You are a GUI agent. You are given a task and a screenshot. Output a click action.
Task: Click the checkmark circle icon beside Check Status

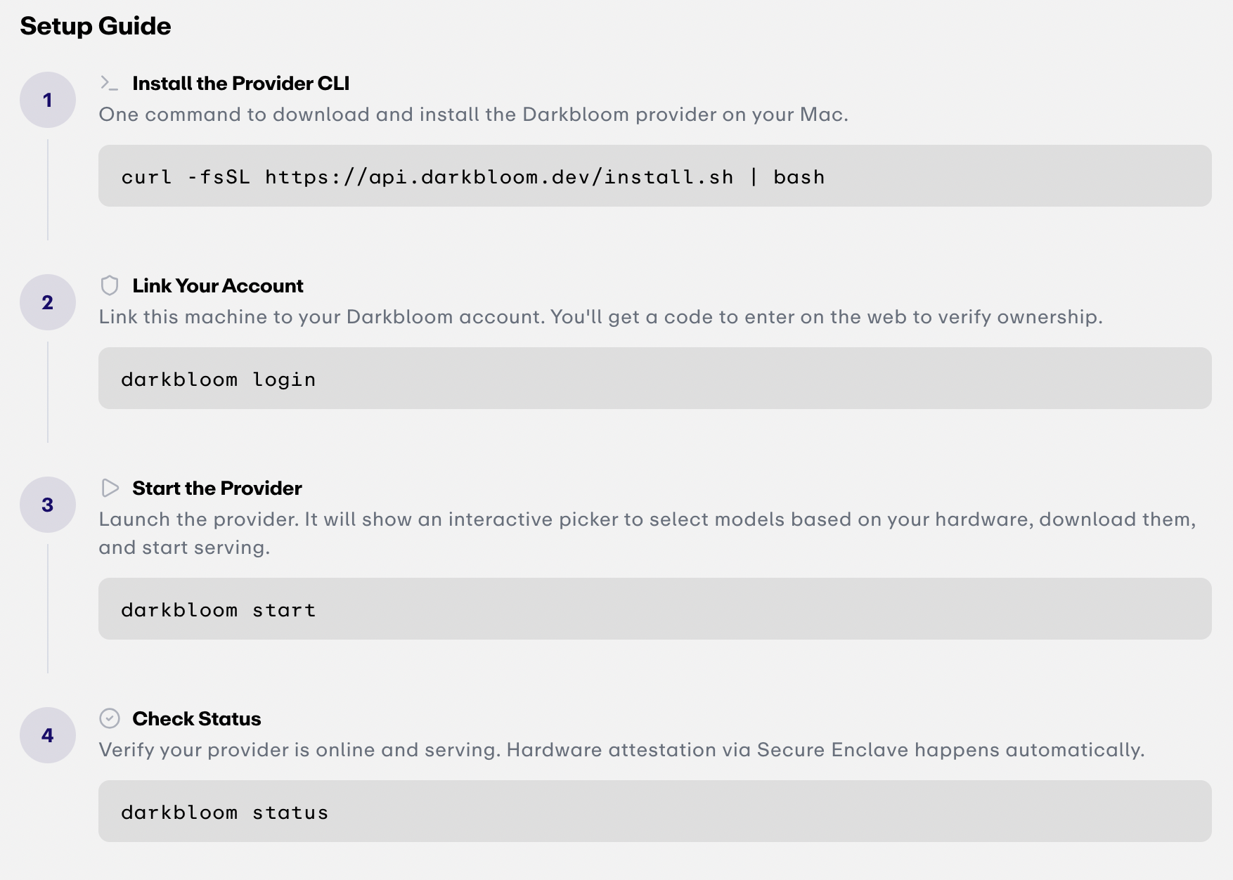(110, 718)
